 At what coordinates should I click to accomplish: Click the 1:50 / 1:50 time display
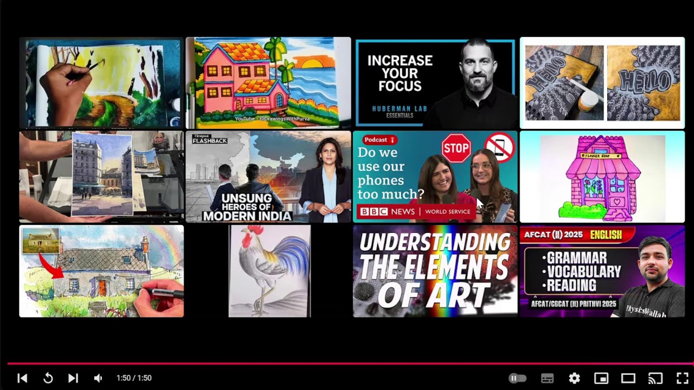pos(134,378)
